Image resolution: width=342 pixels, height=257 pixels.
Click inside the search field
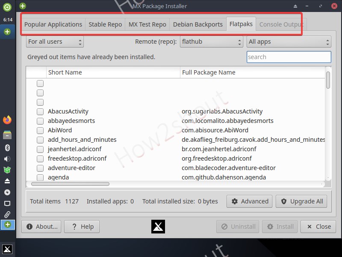289,57
